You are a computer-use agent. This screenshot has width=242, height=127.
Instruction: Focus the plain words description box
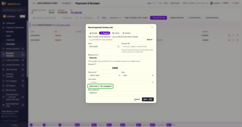(x=116, y=40)
